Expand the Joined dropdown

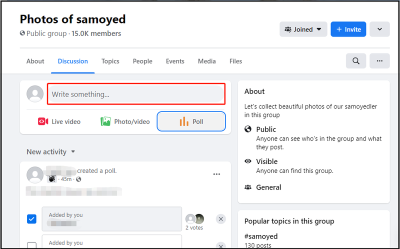coord(303,29)
